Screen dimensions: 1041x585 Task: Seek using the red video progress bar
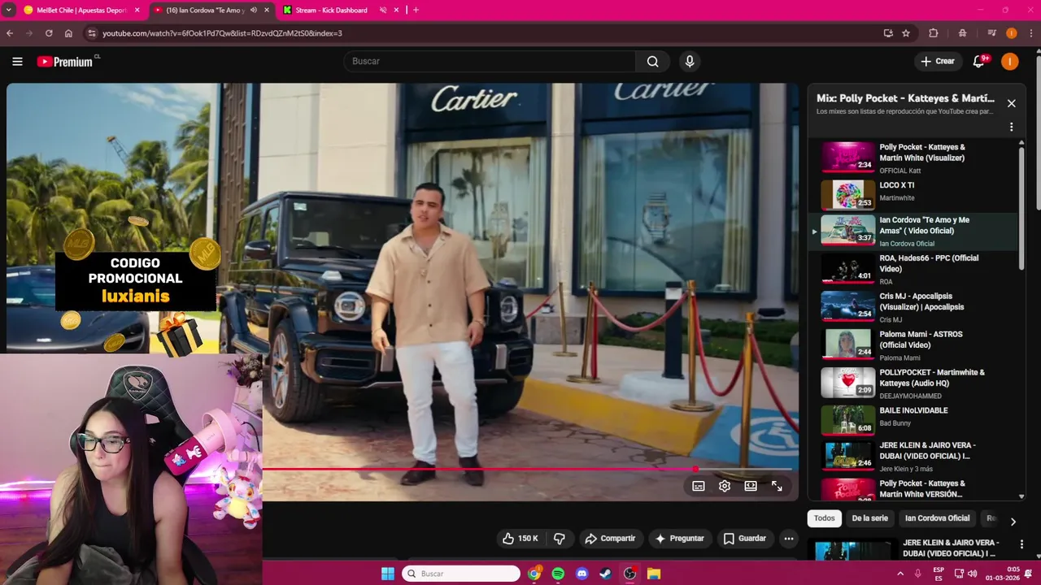526,470
